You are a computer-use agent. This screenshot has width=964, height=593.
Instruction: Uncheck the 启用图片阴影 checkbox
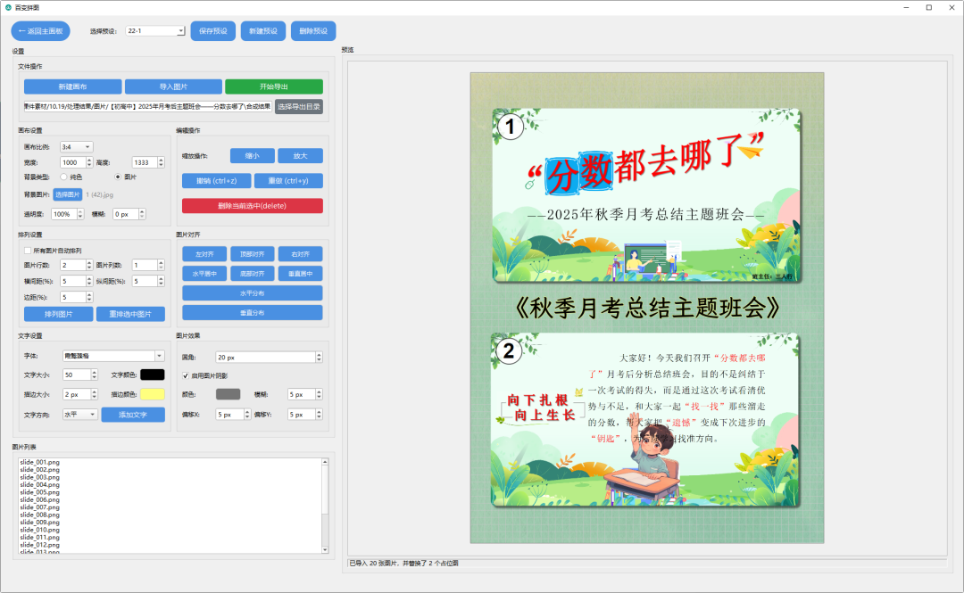[x=186, y=375]
